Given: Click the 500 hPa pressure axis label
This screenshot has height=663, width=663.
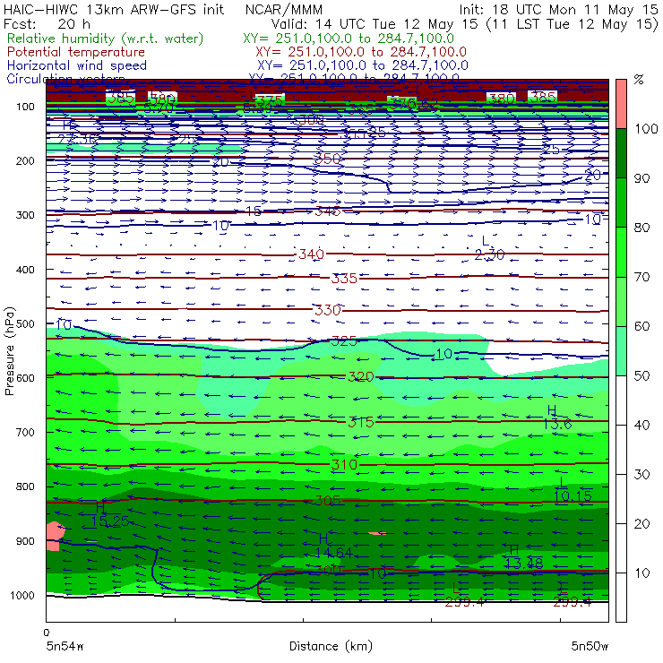Looking at the screenshot, I should click(x=25, y=324).
